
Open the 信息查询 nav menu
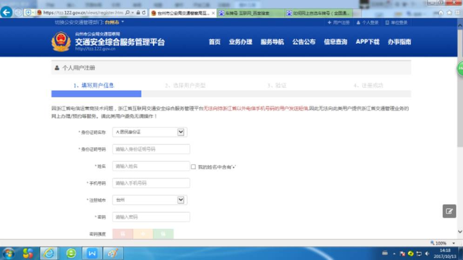[x=336, y=42]
